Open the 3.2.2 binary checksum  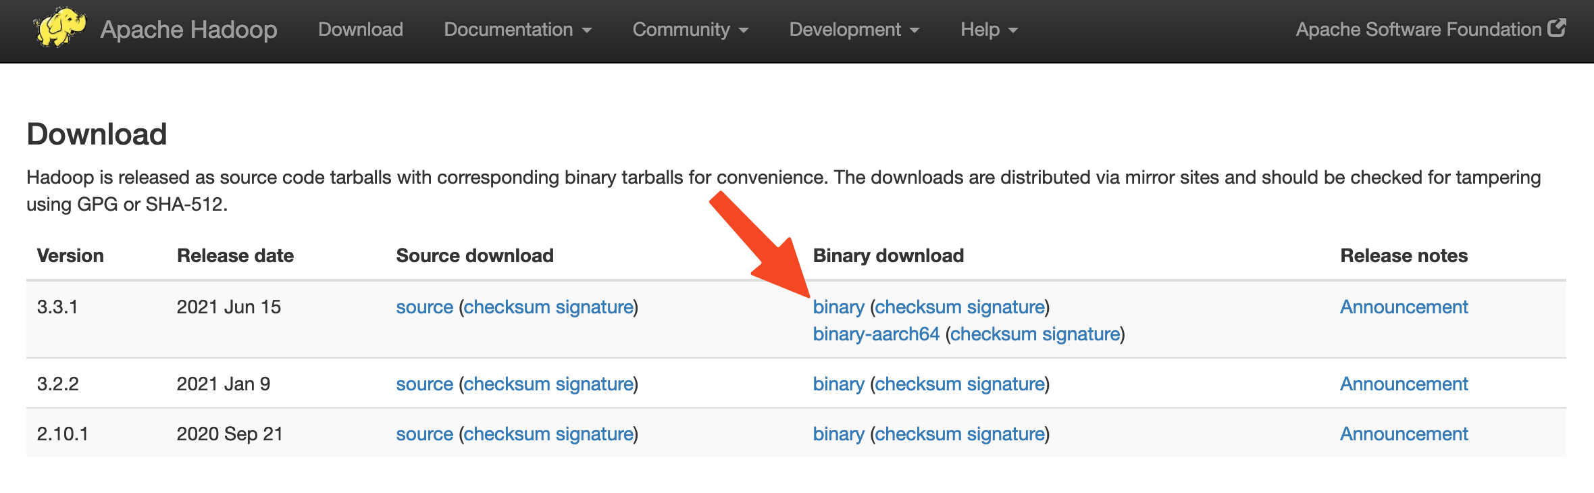point(919,384)
